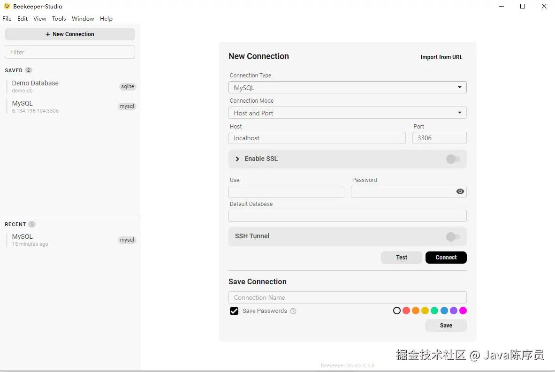Image resolution: width=555 pixels, height=372 pixels.
Task: Select the purple color swatch
Action: (x=453, y=311)
